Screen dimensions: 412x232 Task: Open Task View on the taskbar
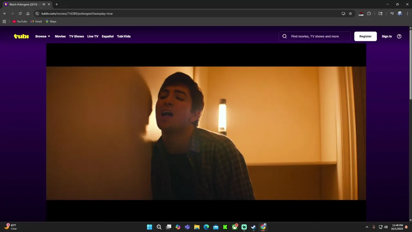coord(168,227)
